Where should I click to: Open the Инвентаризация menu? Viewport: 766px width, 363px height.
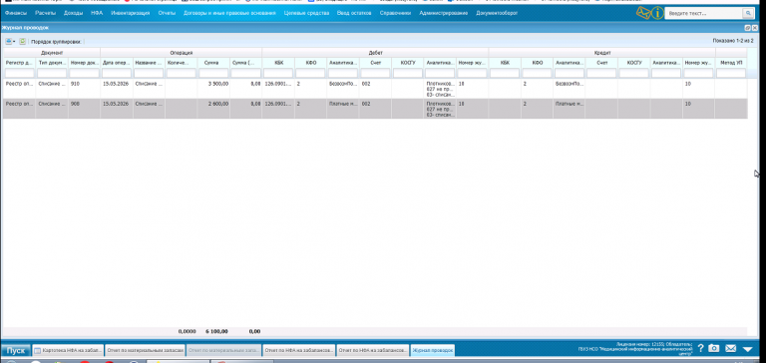(x=130, y=13)
